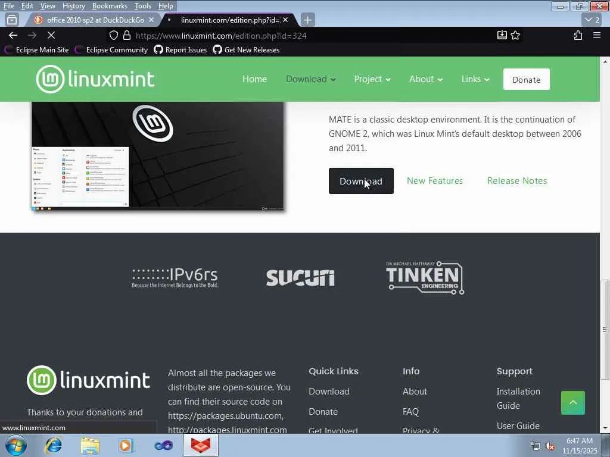Click the Linux Mint footer logo
The height and width of the screenshot is (457, 610).
(x=88, y=380)
